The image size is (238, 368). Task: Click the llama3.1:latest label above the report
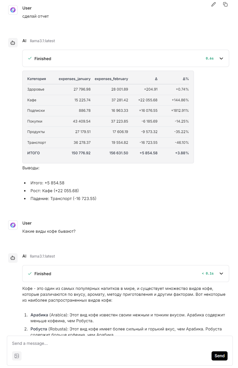coord(42,41)
